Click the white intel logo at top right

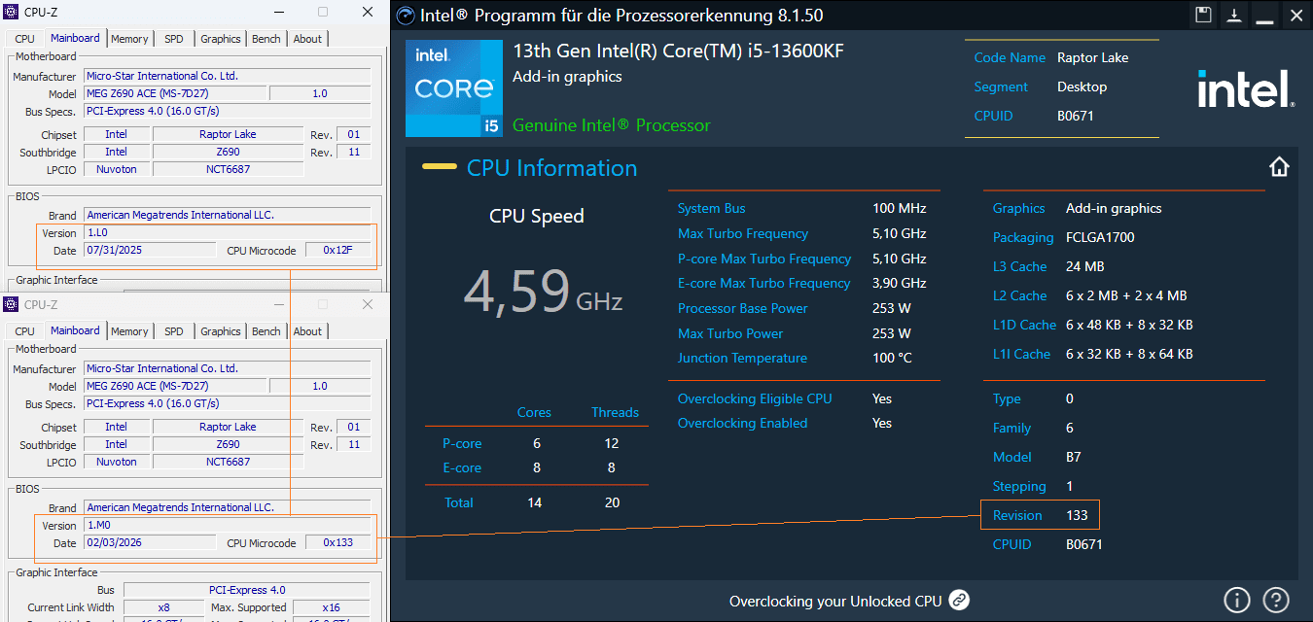[x=1245, y=87]
